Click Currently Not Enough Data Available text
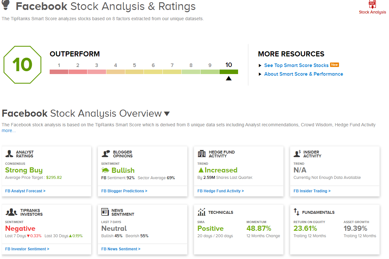This screenshot has width=389, height=259. pyautogui.click(x=327, y=178)
